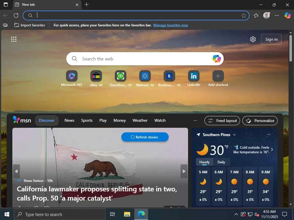The height and width of the screenshot is (220, 294).
Task: Open the notification center icon
Action: click(285, 214)
